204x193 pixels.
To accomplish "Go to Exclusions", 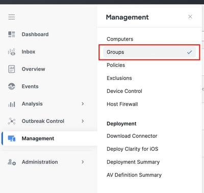I will coord(119,78).
